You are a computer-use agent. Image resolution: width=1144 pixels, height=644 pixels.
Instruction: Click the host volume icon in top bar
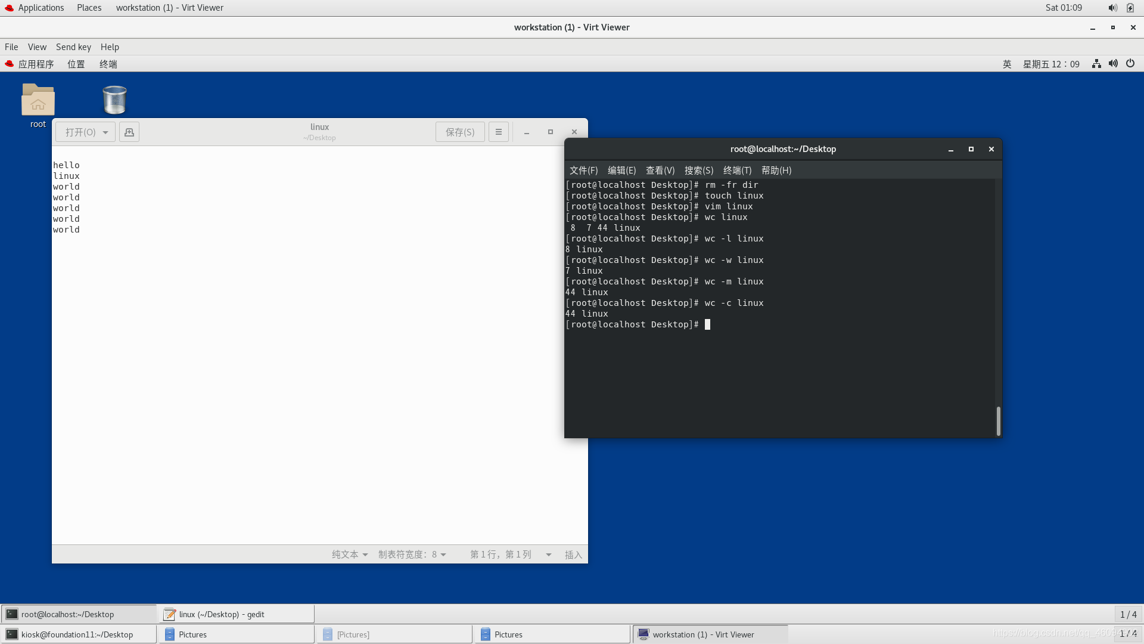1112,8
